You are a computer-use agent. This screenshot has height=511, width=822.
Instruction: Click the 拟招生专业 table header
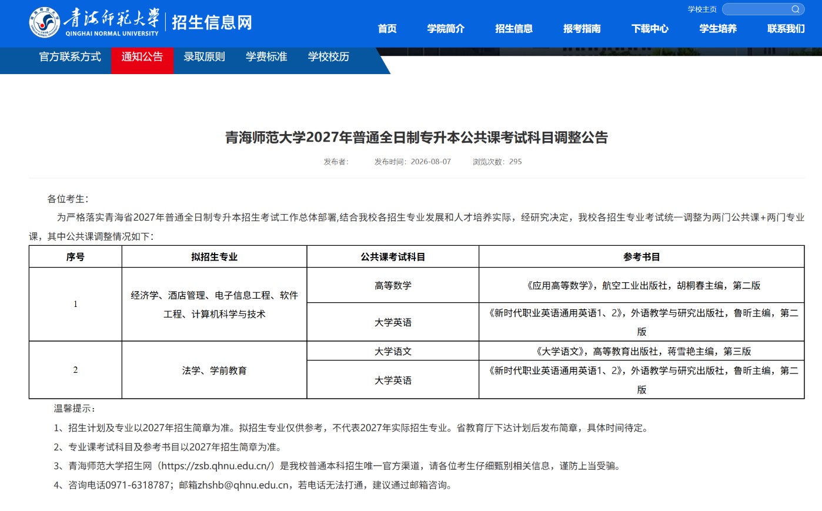(x=215, y=257)
